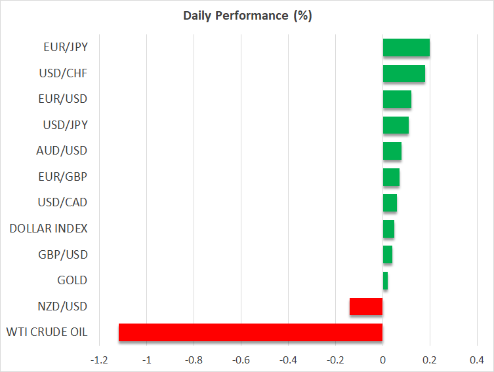This screenshot has height=372, width=494.
Task: Click the 0.4 axis tick label
Action: 476,360
